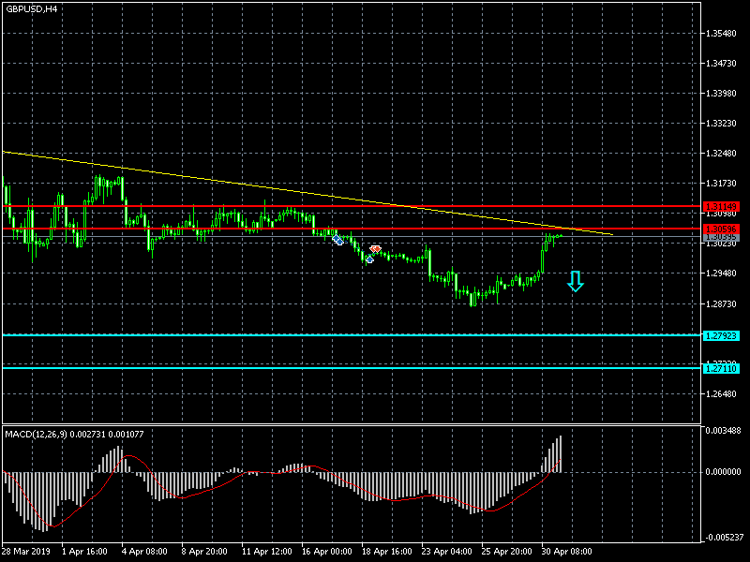Click the red 1.31149 price label
Viewport: 750px width, 562px height.
[x=720, y=206]
